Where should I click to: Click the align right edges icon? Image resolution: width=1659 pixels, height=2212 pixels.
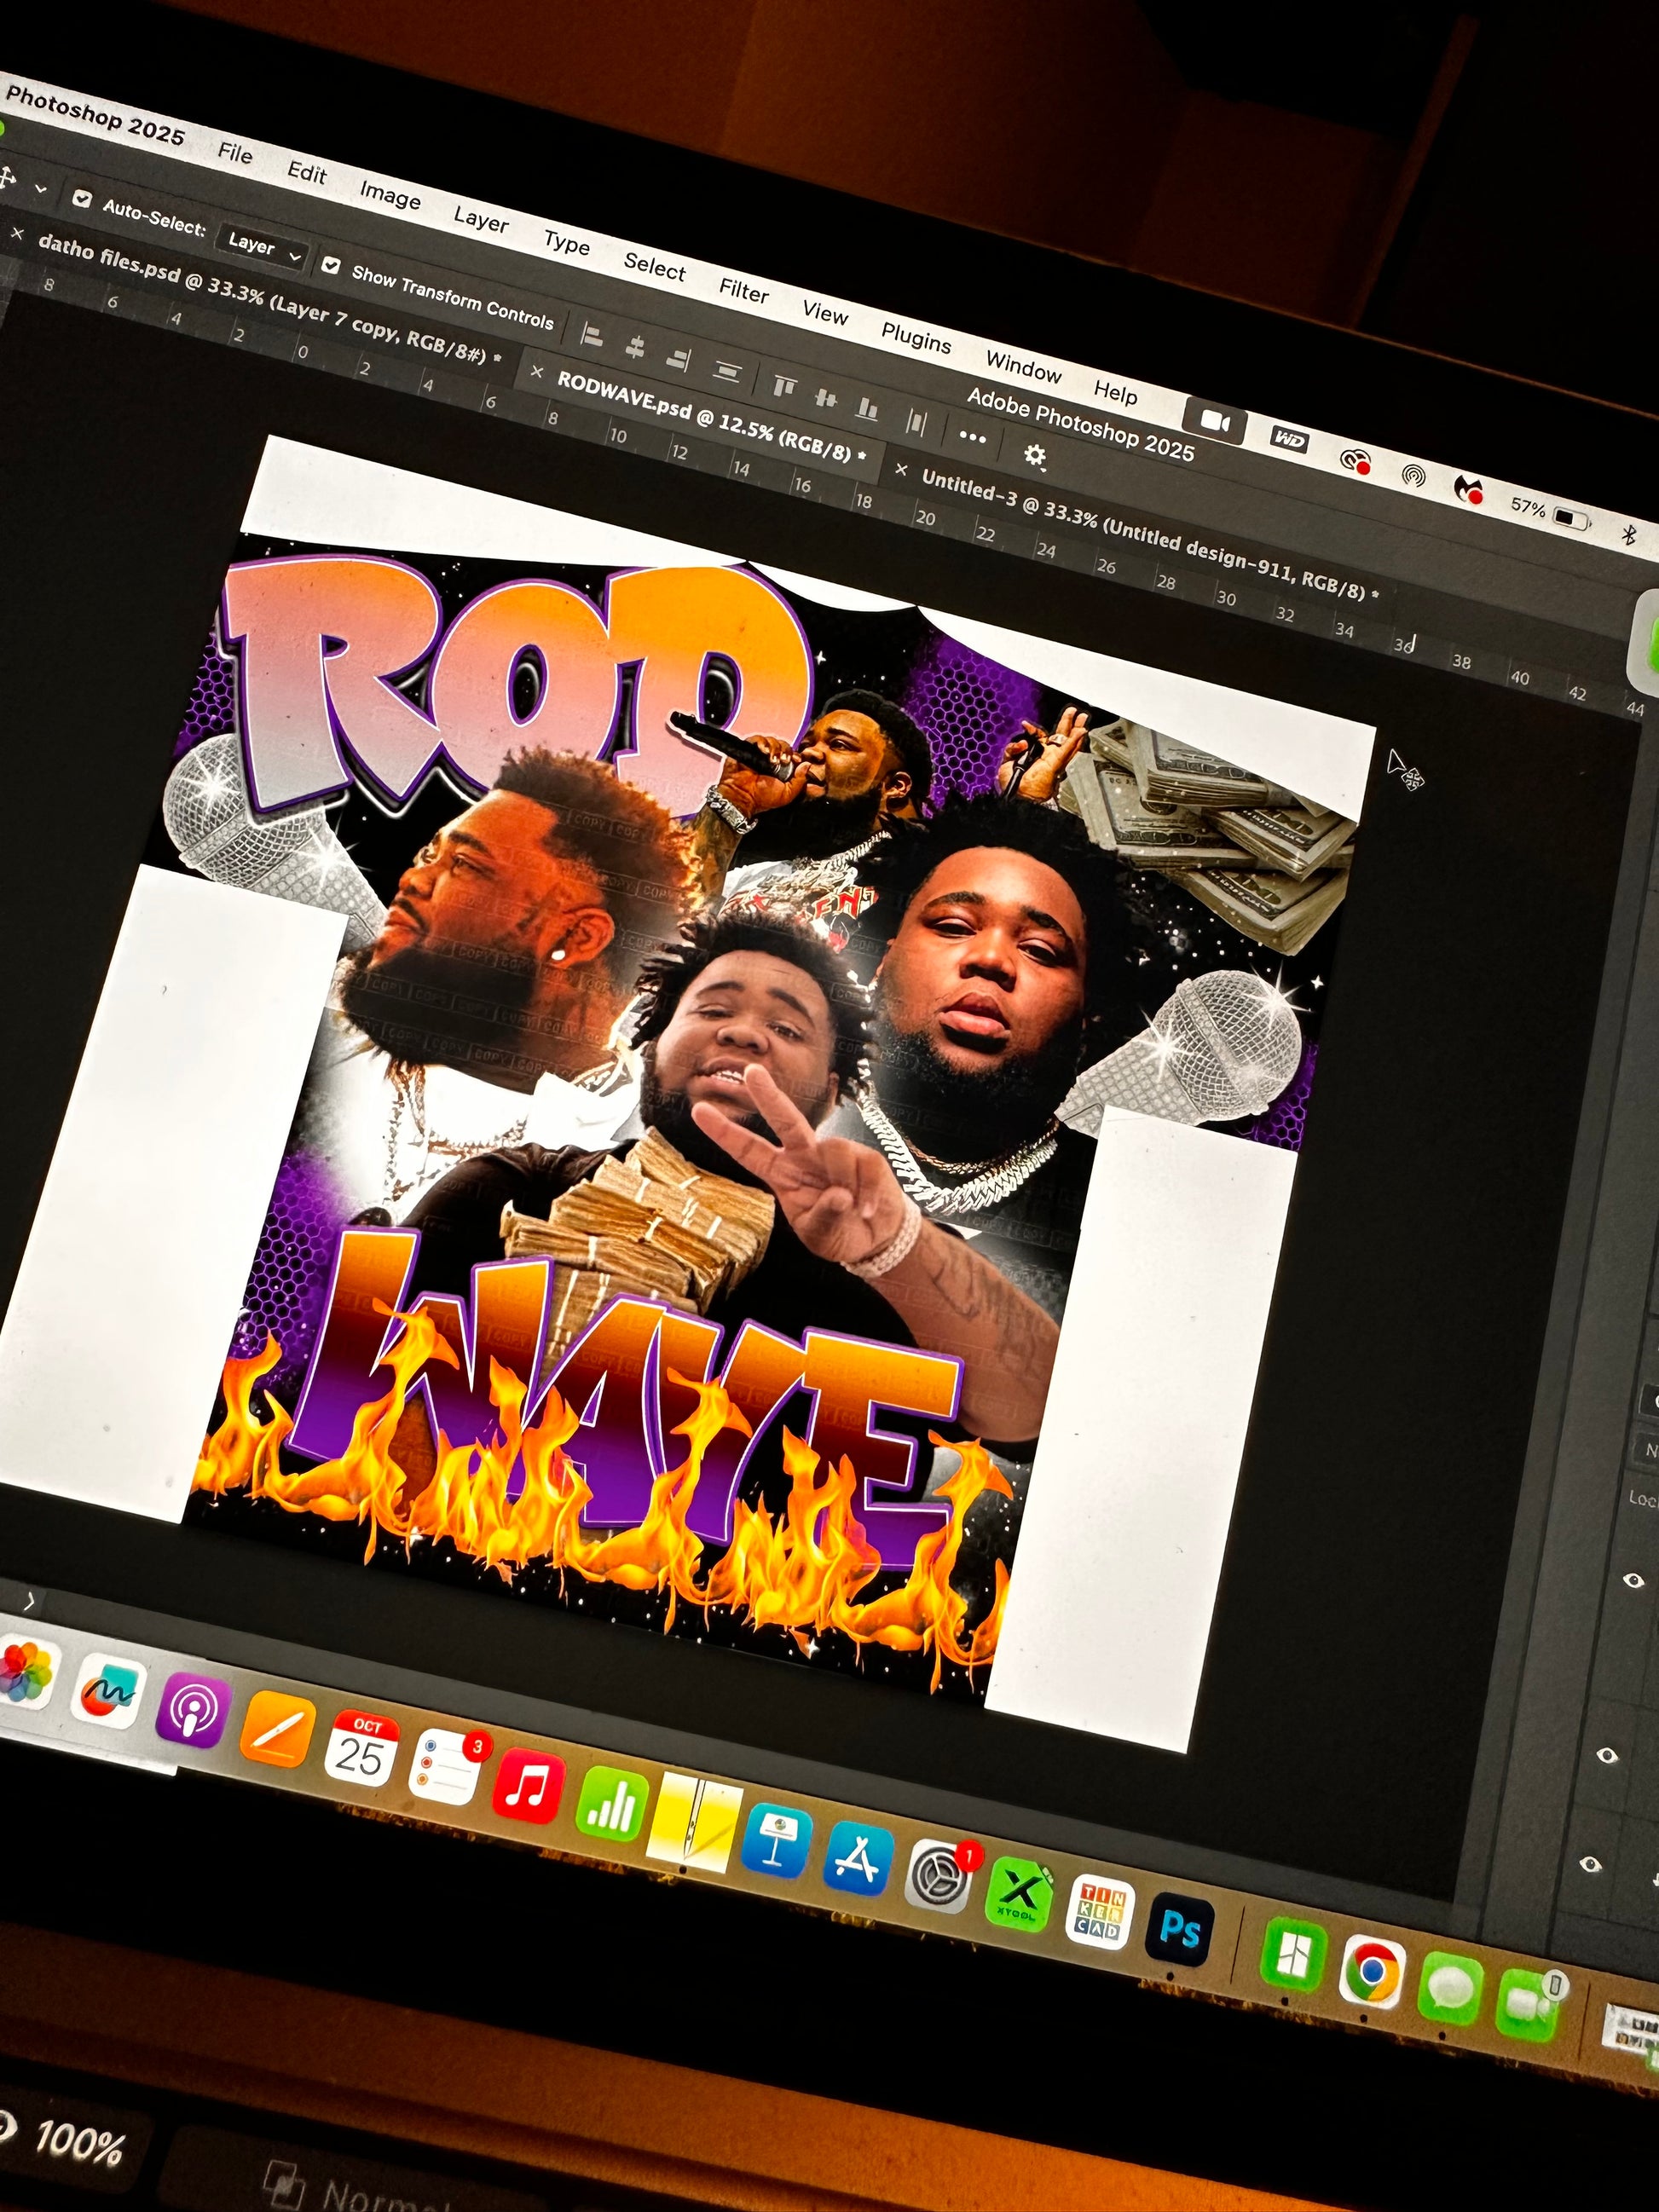680,360
